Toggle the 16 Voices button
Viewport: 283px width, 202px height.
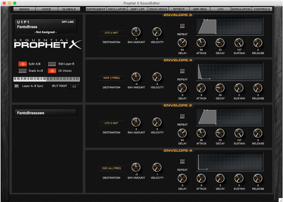pos(52,71)
